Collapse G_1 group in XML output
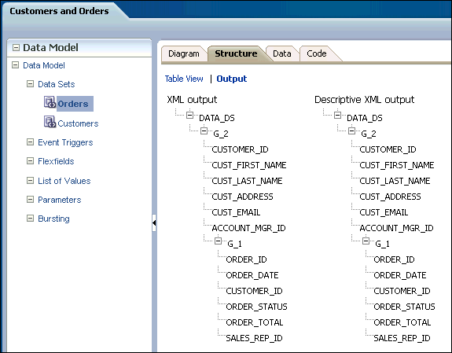The image size is (452, 353). pyautogui.click(x=219, y=241)
